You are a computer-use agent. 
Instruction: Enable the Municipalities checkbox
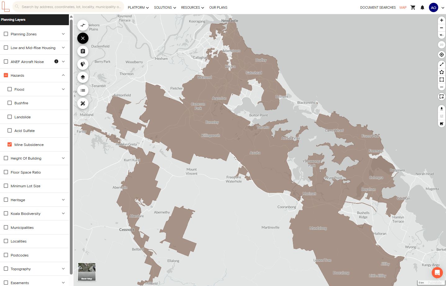(x=6, y=227)
